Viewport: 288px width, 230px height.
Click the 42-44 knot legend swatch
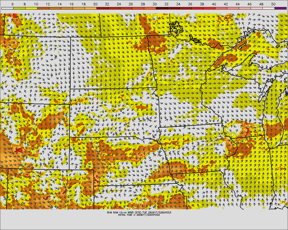tap(233, 8)
